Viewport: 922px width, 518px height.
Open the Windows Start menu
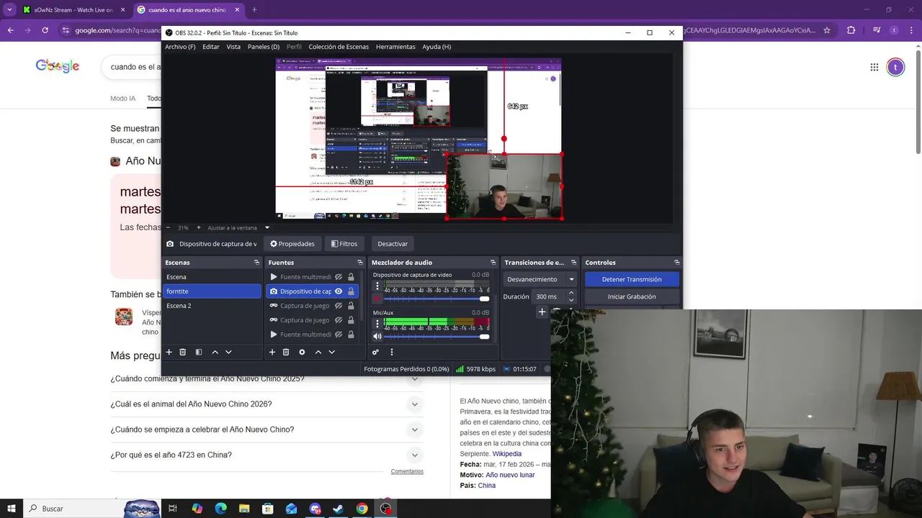(12, 509)
